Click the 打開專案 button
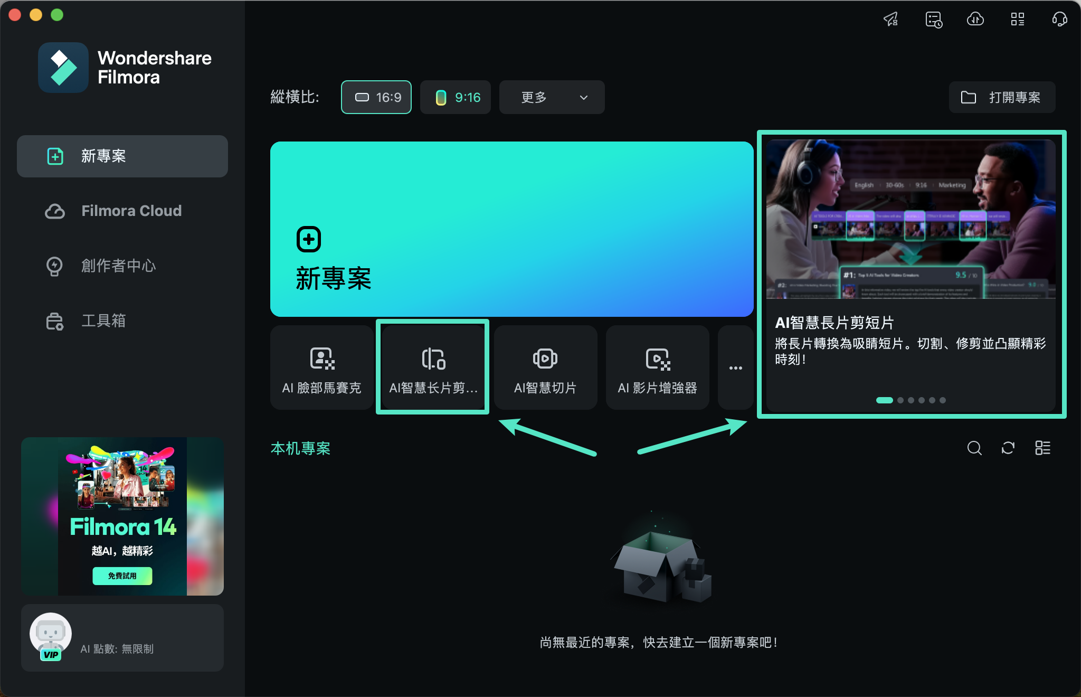The height and width of the screenshot is (697, 1081). (x=1002, y=97)
